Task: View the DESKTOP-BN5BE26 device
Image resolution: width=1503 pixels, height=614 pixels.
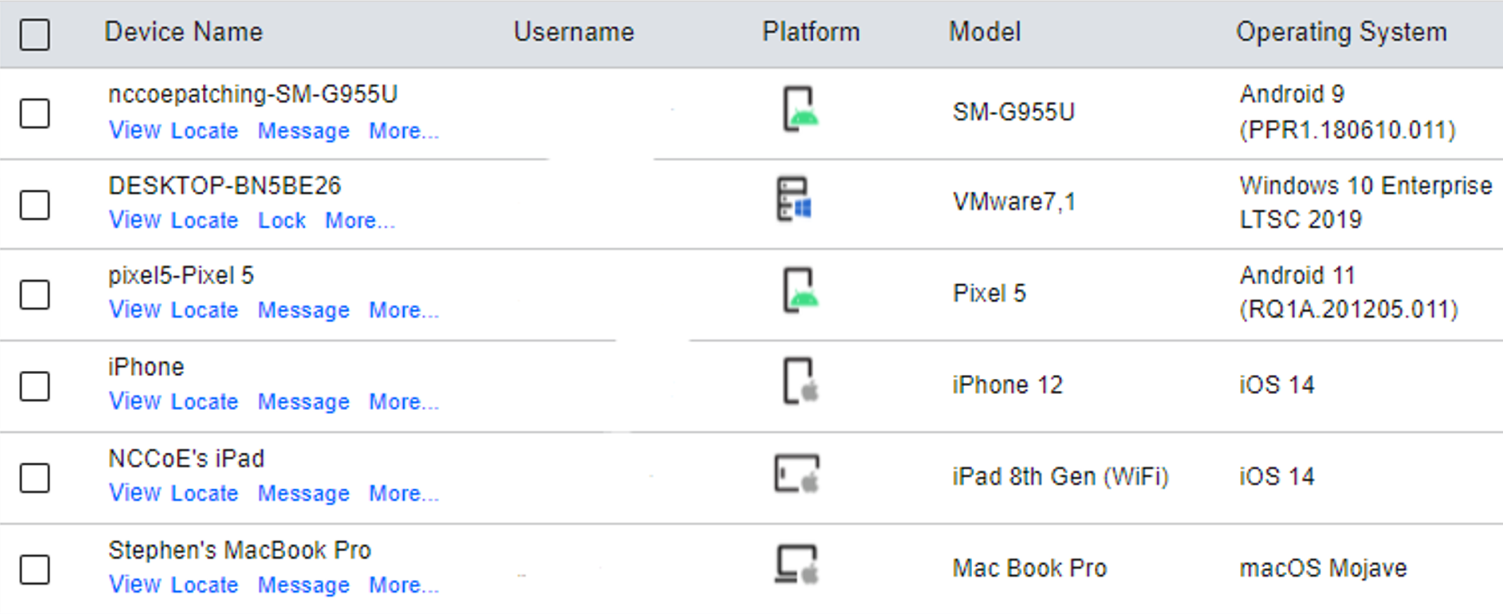Action: click(x=135, y=220)
